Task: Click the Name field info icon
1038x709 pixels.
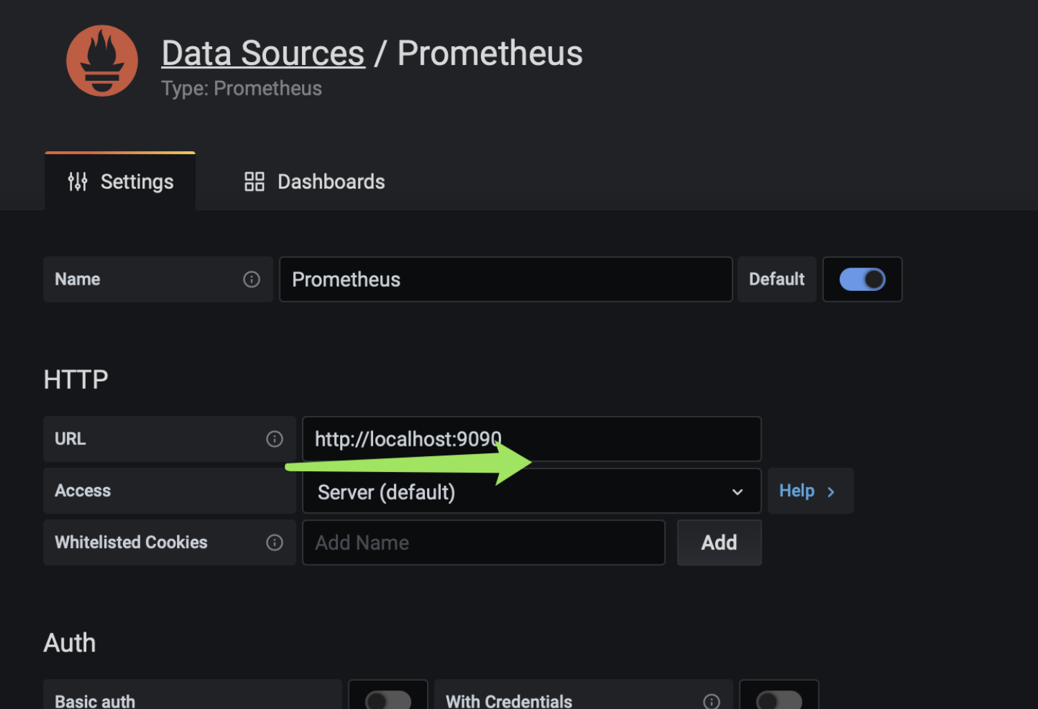Action: [x=252, y=279]
